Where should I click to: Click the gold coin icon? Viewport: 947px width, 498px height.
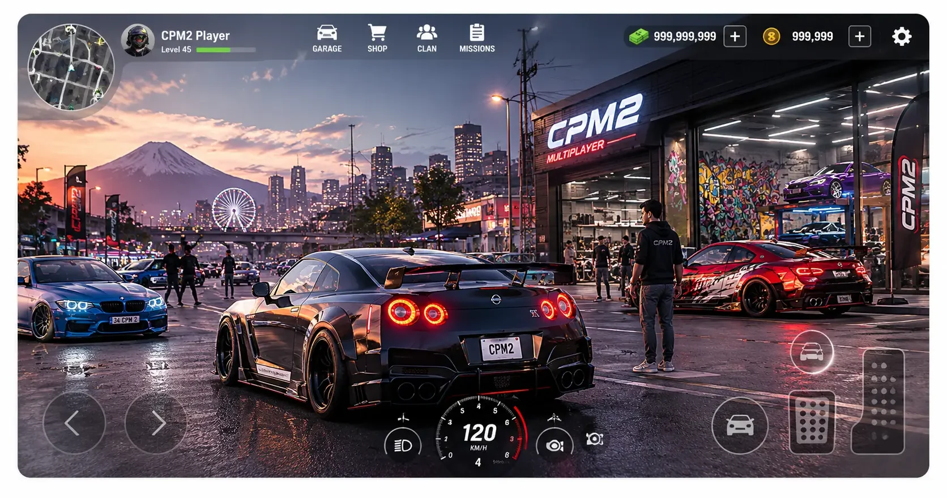(771, 37)
